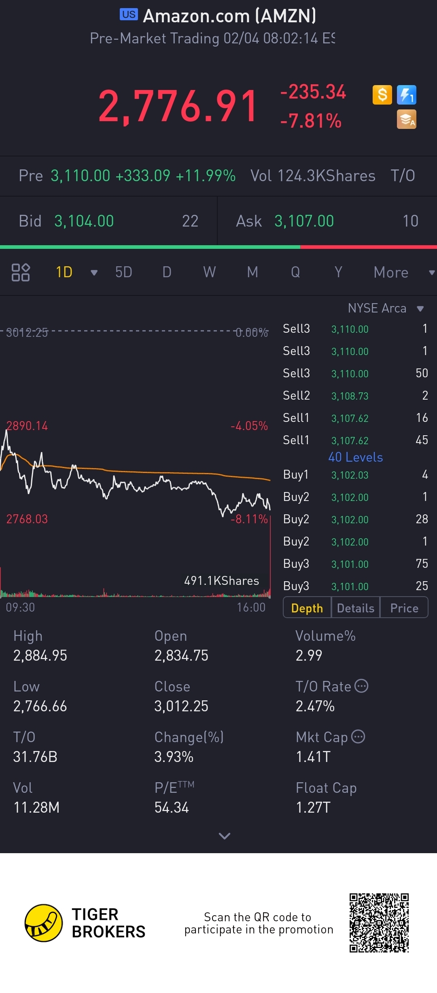Expand more stock details chevron
The image size is (437, 993).
point(224,836)
